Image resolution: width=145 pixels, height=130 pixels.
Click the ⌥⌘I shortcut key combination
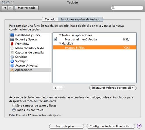[x=126, y=48]
